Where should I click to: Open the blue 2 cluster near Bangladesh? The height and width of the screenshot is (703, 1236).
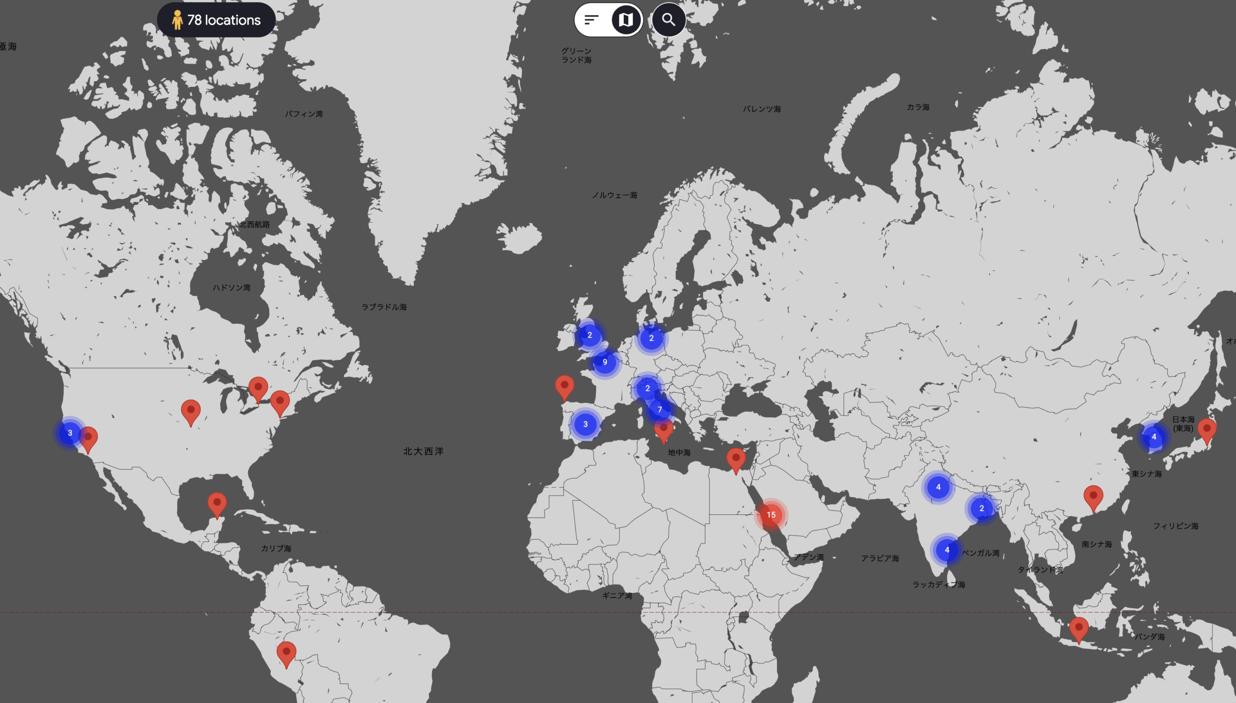point(982,508)
